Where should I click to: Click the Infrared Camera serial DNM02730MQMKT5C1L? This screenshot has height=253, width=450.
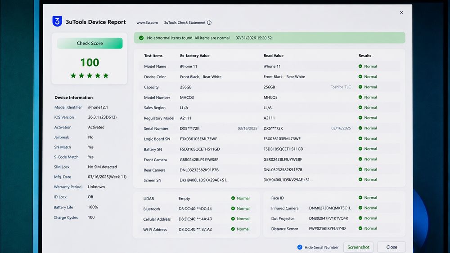330,208
